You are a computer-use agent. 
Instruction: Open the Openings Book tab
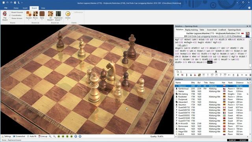click(x=234, y=30)
